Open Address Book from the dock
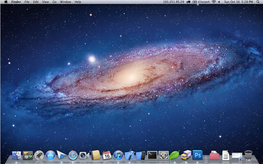Screen dimensions: 263x164 (x=95, y=155)
